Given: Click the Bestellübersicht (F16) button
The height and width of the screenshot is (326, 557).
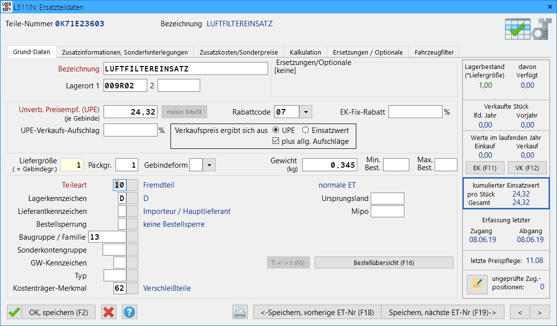Looking at the screenshot, I should (384, 262).
